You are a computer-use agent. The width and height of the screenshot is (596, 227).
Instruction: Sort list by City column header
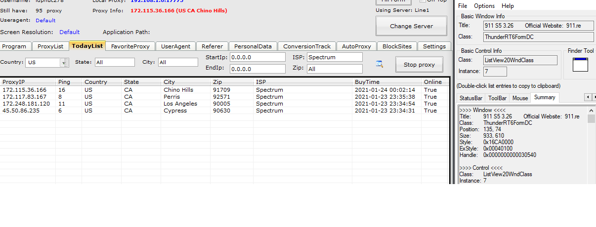[x=186, y=82]
